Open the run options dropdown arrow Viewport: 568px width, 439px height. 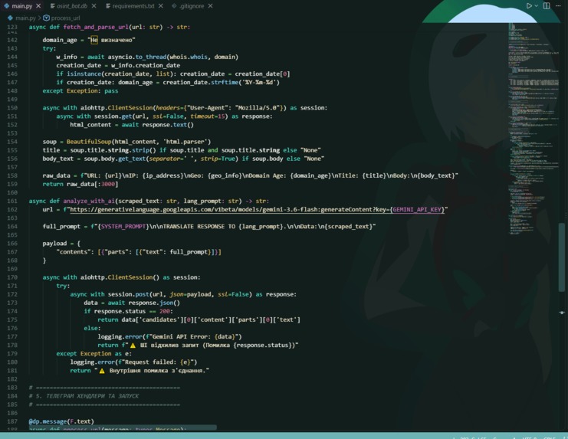pyautogui.click(x=537, y=6)
